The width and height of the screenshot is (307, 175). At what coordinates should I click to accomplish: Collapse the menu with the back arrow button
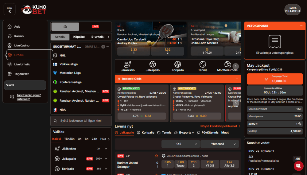[10, 10]
